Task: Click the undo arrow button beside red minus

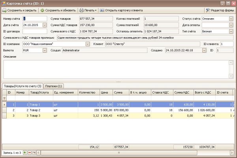Action: coord(34,152)
